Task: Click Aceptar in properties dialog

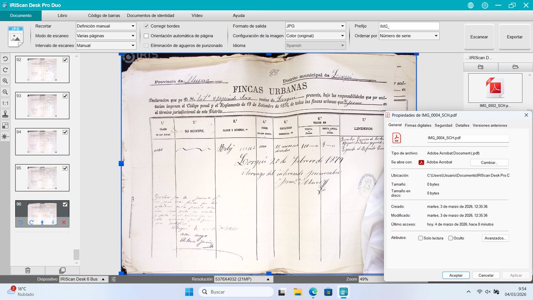Action: click(x=456, y=276)
